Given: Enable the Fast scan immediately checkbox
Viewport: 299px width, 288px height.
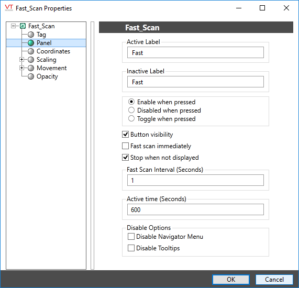Looking at the screenshot, I should [125, 146].
